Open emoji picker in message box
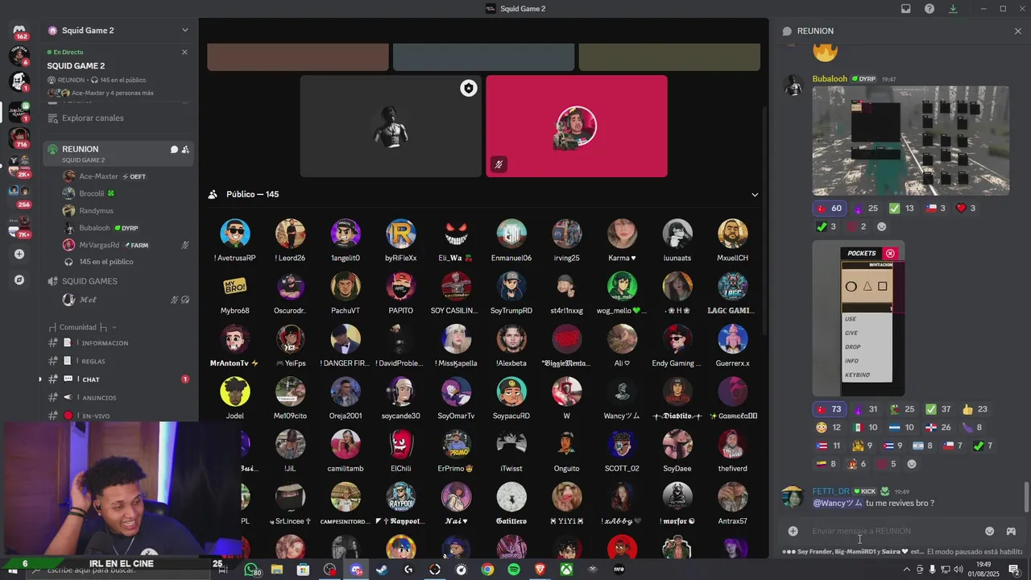 (x=989, y=531)
